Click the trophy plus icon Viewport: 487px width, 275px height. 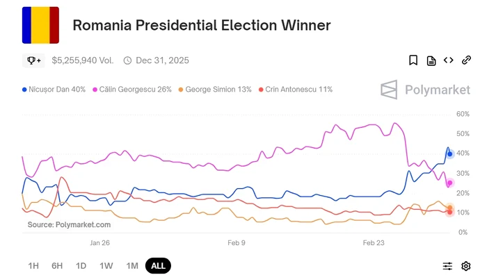pos(33,60)
